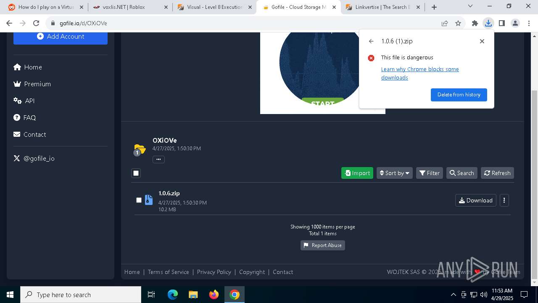This screenshot has width=538, height=303.
Task: Switch to the Visual Level 8 Executor tab
Action: click(214, 7)
